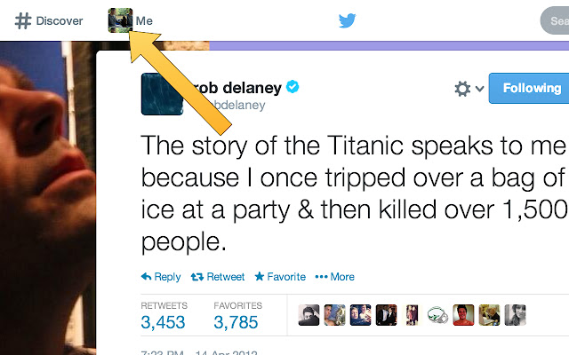Favorite the tweet with star
Screen dimensions: 569x355
coord(280,277)
